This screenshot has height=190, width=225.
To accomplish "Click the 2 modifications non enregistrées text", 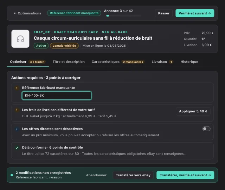I will pos(43,173).
